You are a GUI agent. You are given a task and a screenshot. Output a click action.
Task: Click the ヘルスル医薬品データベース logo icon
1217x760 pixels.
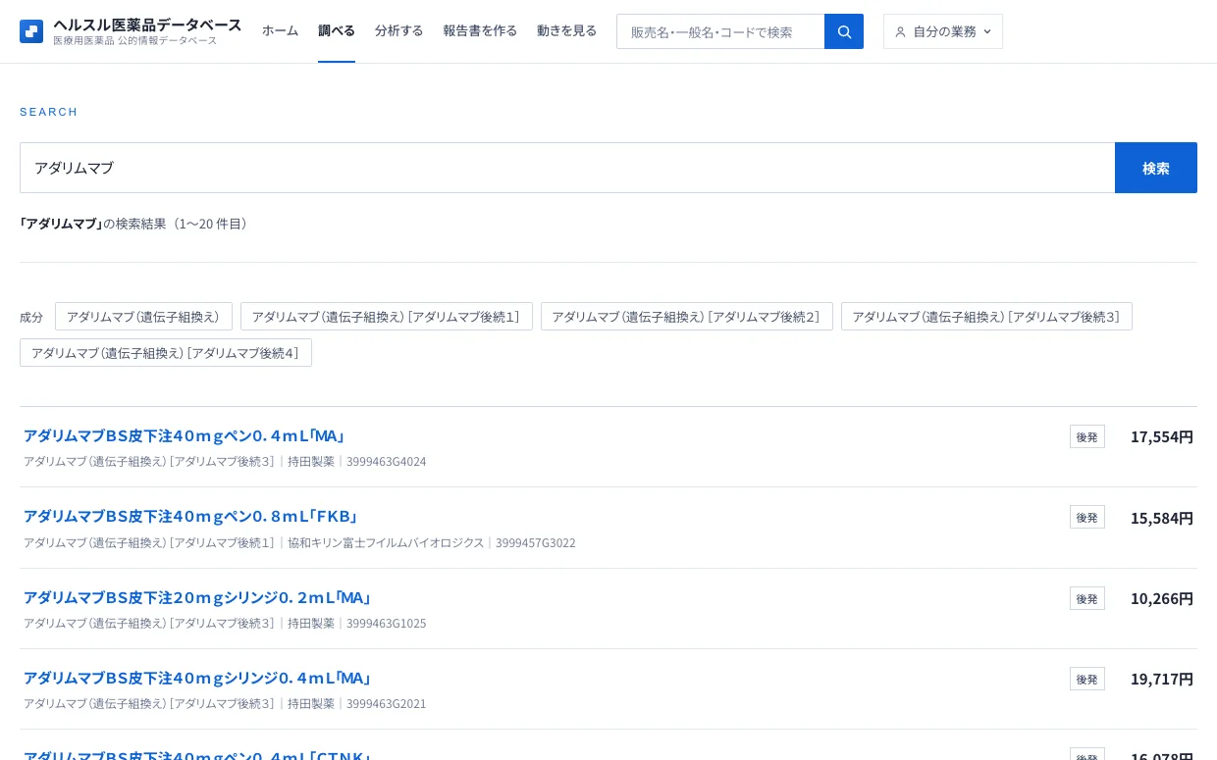point(31,31)
